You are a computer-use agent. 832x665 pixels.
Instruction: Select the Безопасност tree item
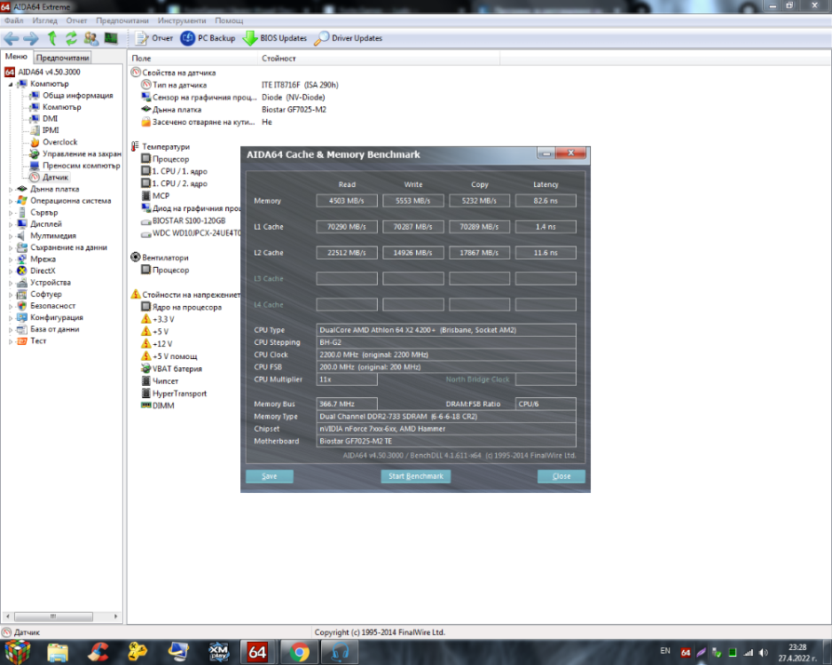click(52, 306)
